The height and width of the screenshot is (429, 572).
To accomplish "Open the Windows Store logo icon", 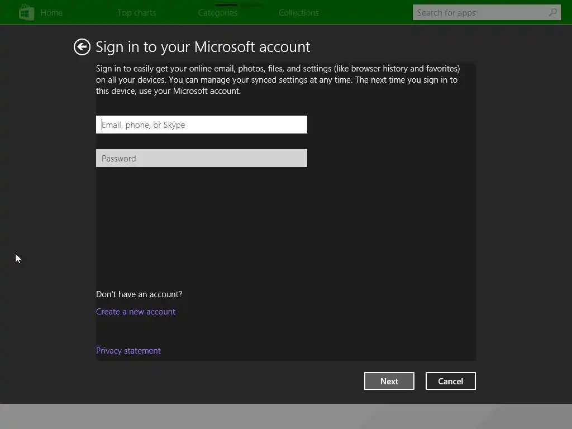I will [27, 12].
